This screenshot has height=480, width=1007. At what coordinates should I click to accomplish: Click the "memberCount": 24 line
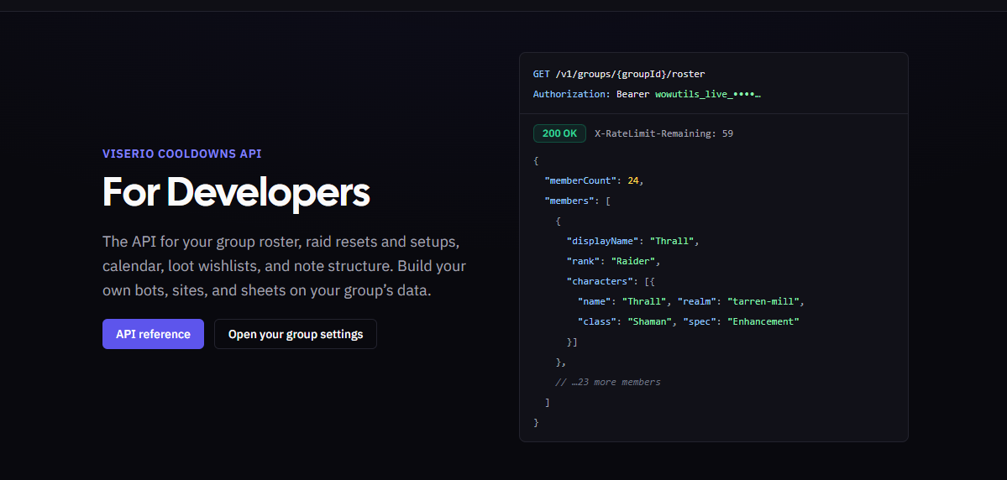(x=594, y=181)
